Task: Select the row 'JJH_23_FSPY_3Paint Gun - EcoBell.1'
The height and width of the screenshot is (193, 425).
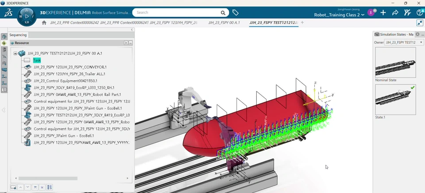Action: [64, 135]
